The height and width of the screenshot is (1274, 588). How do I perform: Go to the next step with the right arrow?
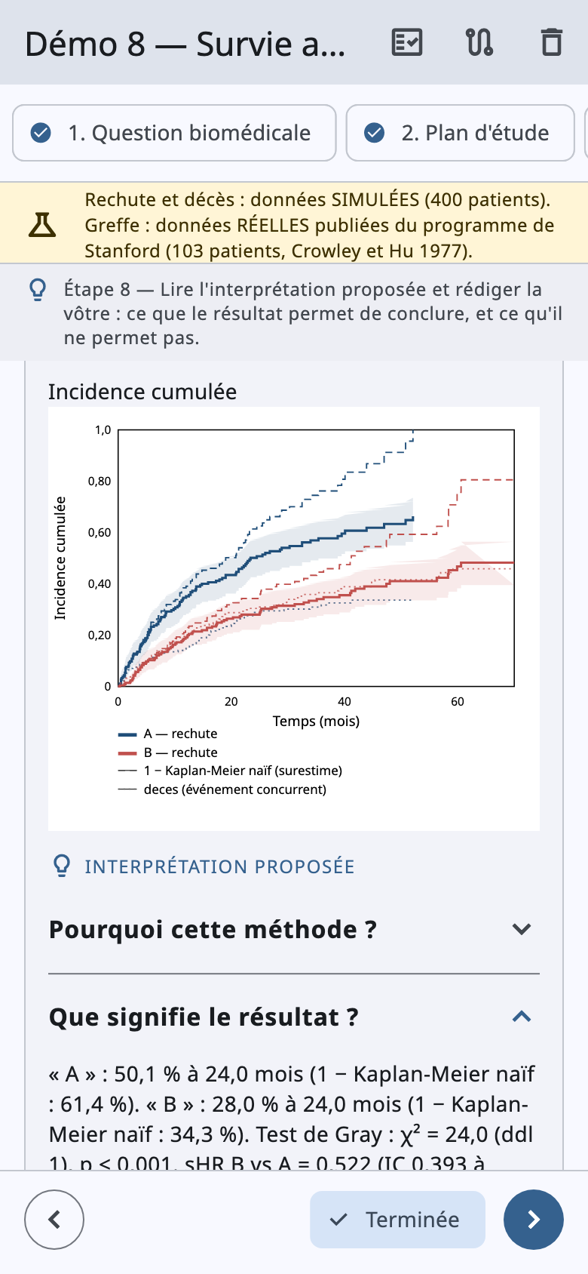534,1220
